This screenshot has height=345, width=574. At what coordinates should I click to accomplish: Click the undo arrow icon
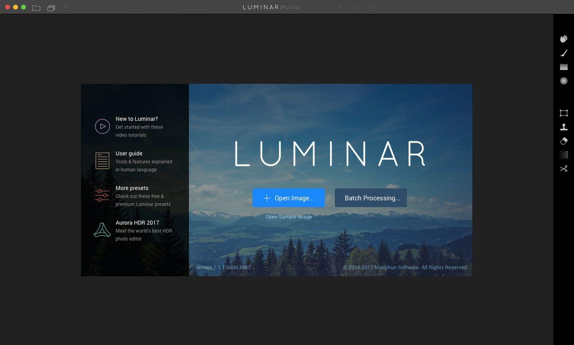342,8
